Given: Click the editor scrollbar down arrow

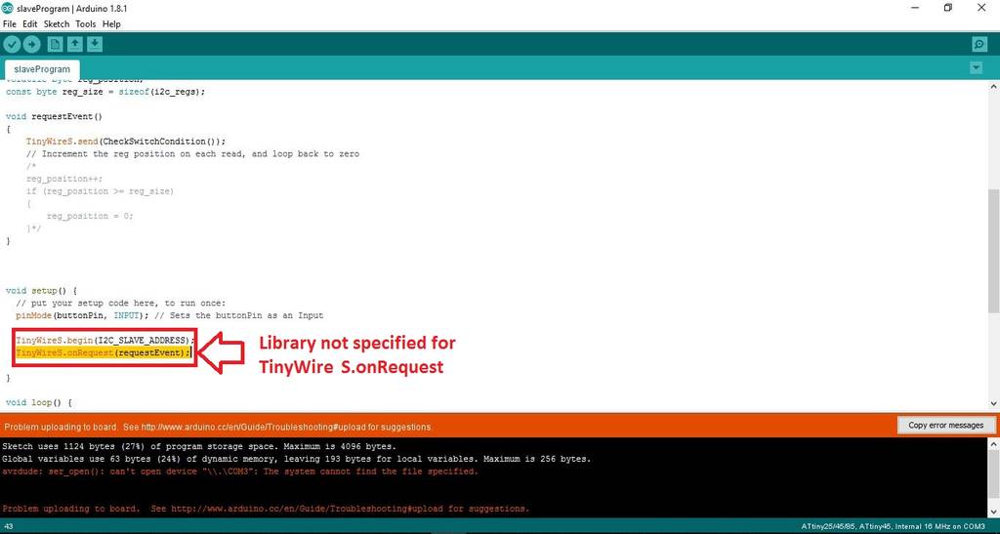Looking at the screenshot, I should click(993, 404).
